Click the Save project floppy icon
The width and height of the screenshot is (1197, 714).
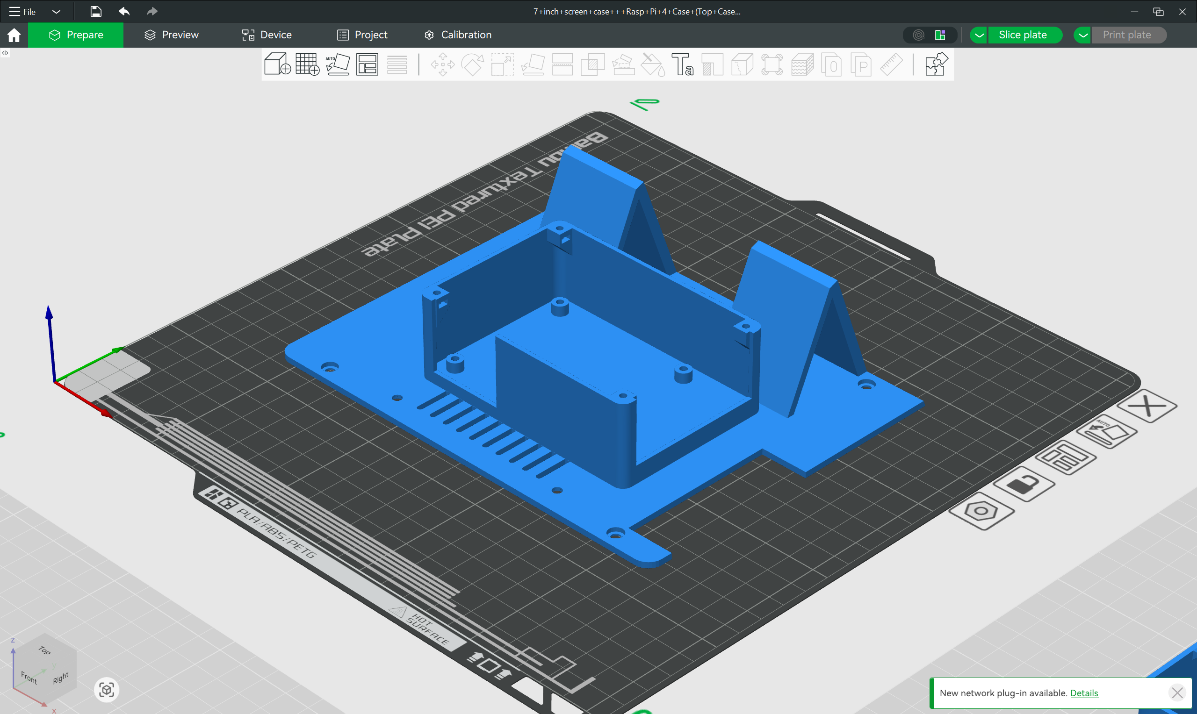pos(96,12)
